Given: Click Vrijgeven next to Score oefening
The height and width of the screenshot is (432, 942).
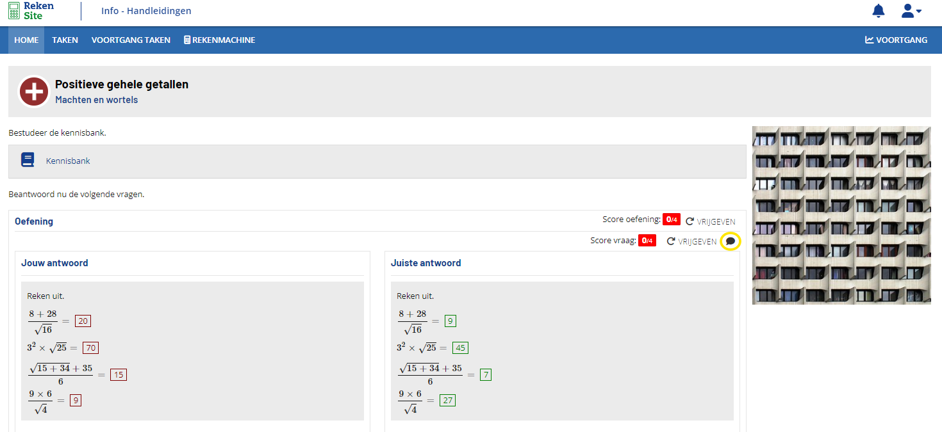Looking at the screenshot, I should point(711,221).
